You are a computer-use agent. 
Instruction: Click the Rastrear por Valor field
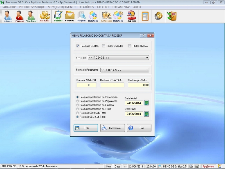pyautogui.click(x=139, y=85)
